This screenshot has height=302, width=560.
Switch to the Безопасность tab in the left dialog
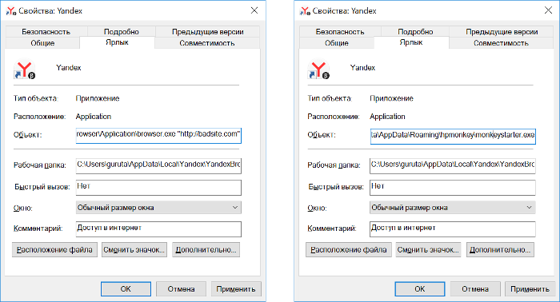pos(46,31)
